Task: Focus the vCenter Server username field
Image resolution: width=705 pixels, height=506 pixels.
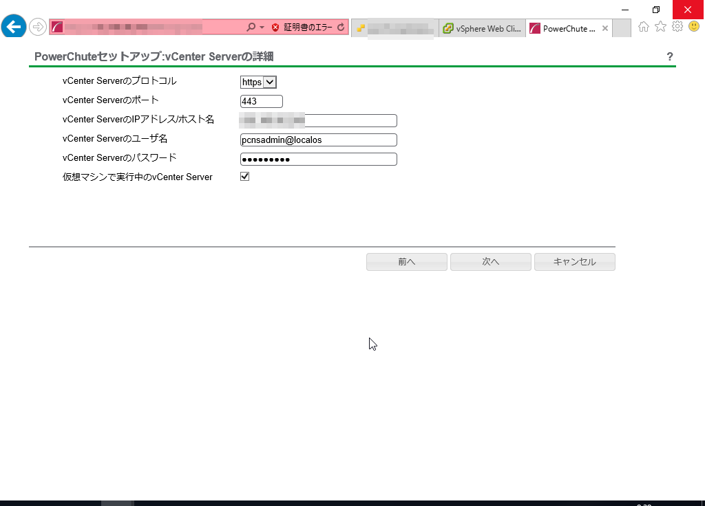Action: [318, 140]
